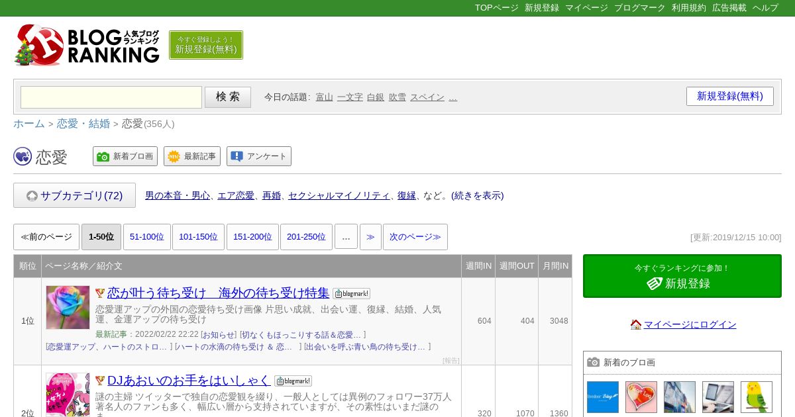Image resolution: width=795 pixels, height=417 pixels.
Task: Click trophy icon of rank 1 blog
Action: [100, 293]
